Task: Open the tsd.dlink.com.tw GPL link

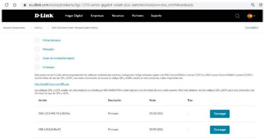Action: pos(52,84)
